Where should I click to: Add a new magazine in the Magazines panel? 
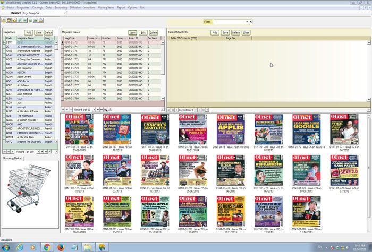click(29, 33)
